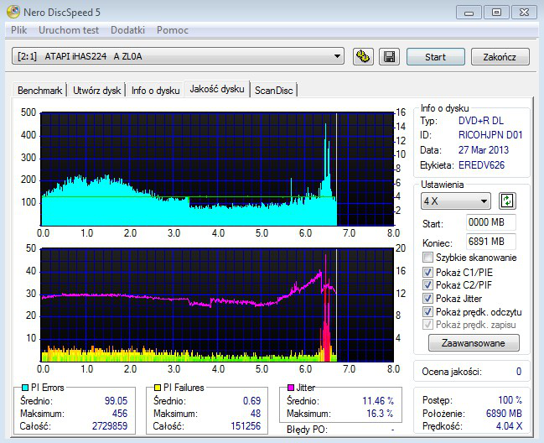
Task: Click the Błędy PO label
Action: [x=307, y=430]
